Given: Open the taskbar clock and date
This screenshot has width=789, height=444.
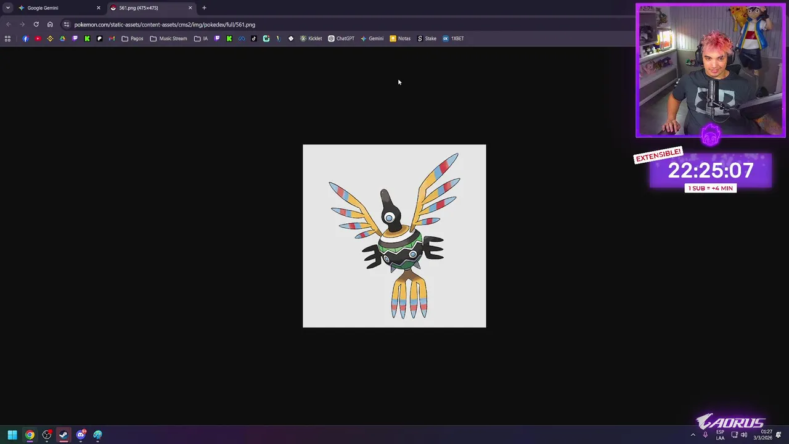Looking at the screenshot, I should (x=762, y=435).
